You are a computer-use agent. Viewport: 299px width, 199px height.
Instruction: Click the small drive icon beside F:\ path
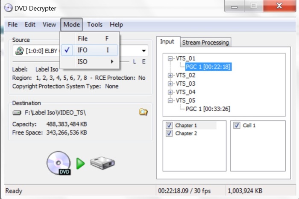[17, 113]
